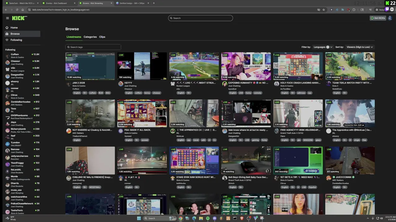Click the Get KICKs button
Image resolution: width=396 pixels, height=222 pixels.
click(378, 18)
